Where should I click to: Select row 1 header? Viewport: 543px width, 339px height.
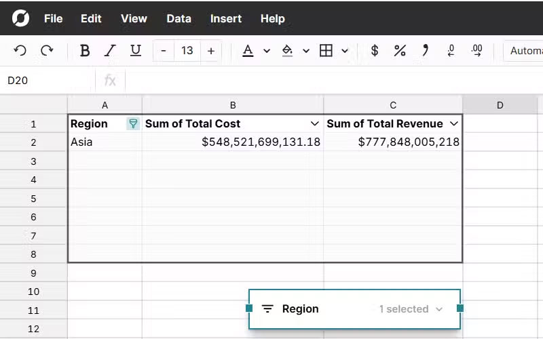pos(33,124)
